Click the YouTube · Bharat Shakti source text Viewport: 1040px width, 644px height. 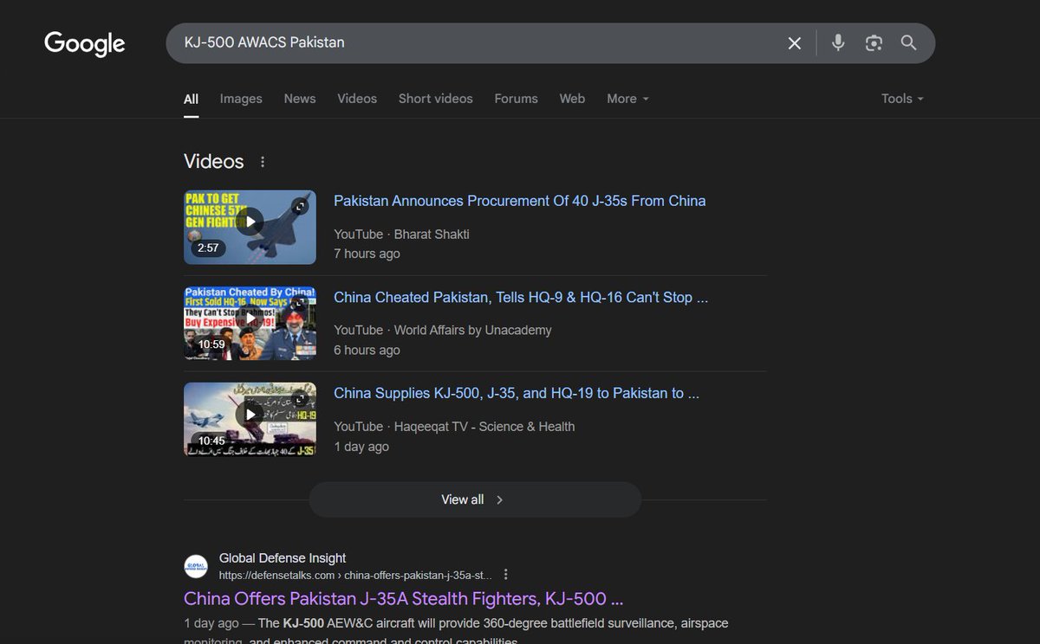pos(401,235)
